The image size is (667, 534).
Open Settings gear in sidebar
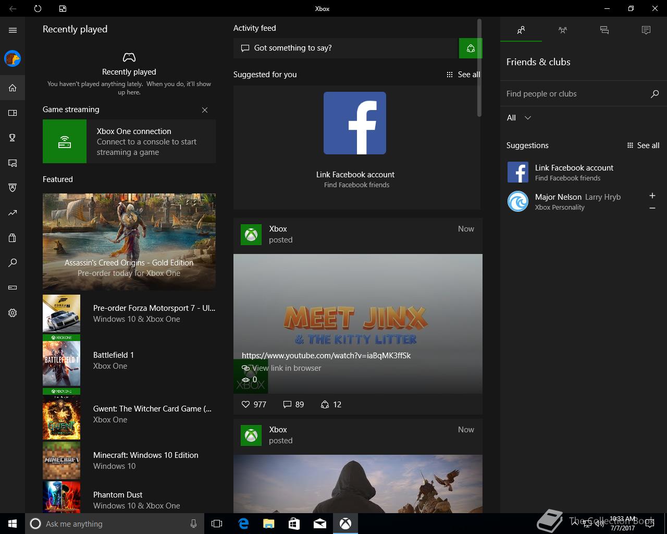pyautogui.click(x=13, y=313)
